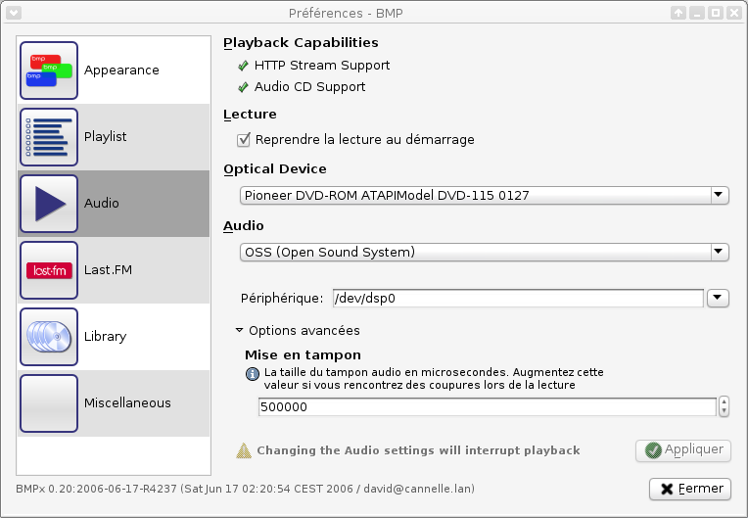Collapse the Options avancées expander
This screenshot has width=748, height=518.
tap(239, 331)
